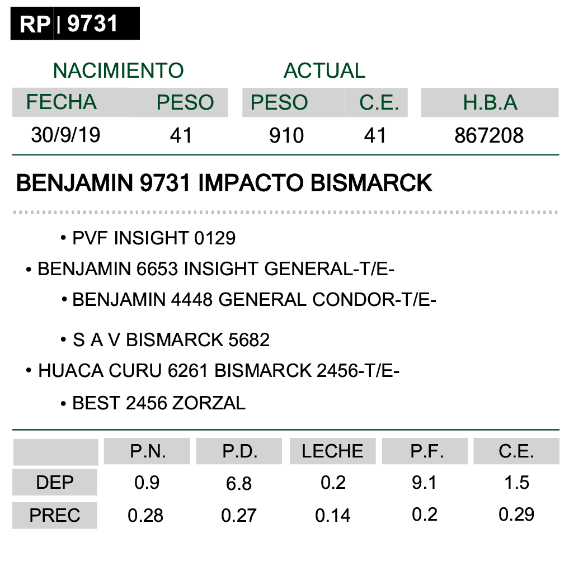569x571 pixels.
Task: Select the ACTUAL heading
Action: click(x=324, y=70)
